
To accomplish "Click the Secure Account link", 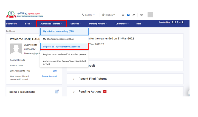I will click(49, 76).
